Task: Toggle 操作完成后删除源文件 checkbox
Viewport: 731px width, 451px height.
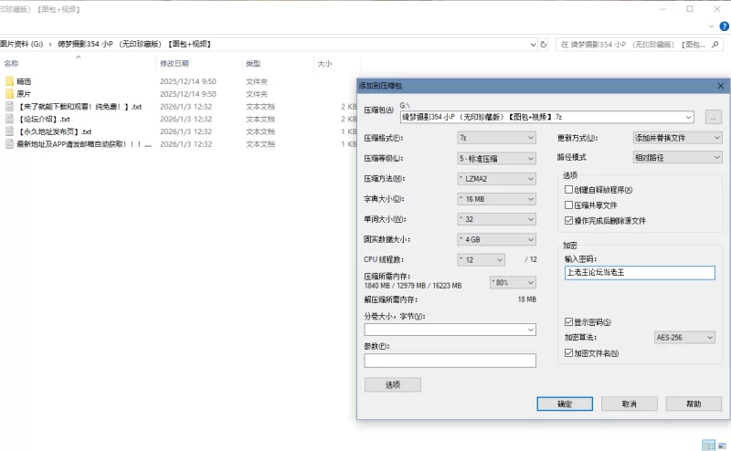Action: 569,221
